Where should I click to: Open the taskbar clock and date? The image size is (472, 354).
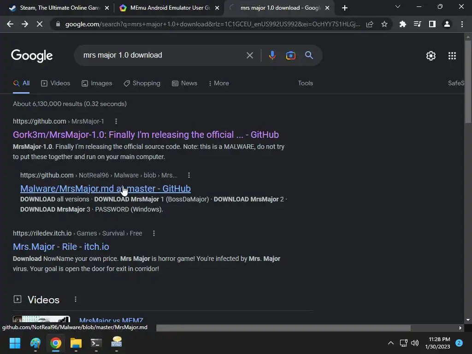point(438,343)
